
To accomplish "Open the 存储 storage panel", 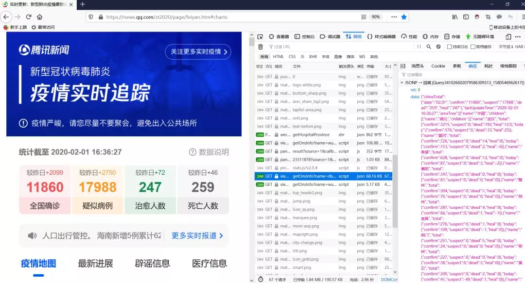I will tap(452, 36).
